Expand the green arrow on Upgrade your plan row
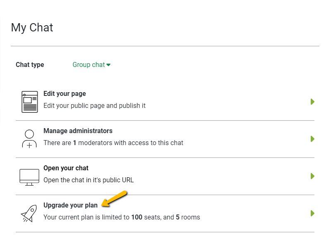 (x=313, y=213)
